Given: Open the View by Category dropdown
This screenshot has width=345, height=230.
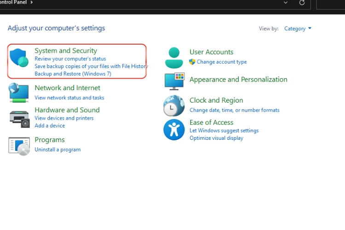Looking at the screenshot, I should [298, 29].
